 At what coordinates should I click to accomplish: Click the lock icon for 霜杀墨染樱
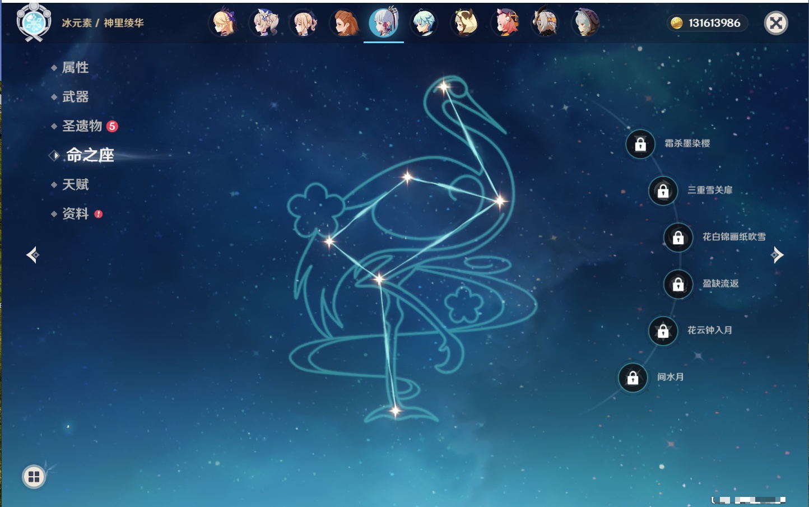(x=640, y=144)
